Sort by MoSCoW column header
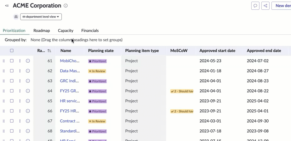Screen dimensions: 291x141 [179, 50]
